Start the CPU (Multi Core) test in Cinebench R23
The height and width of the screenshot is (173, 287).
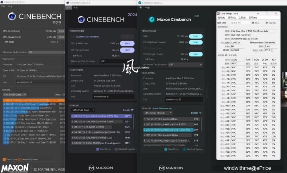point(61,31)
